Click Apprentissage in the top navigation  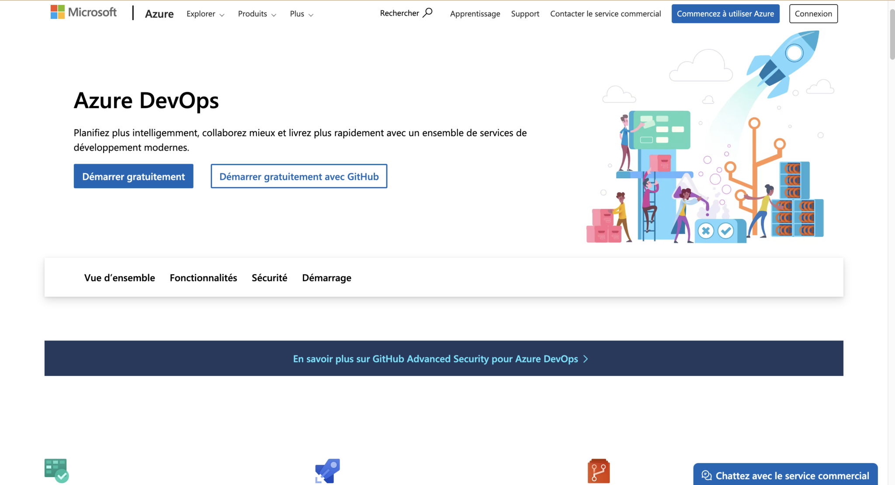pos(475,14)
